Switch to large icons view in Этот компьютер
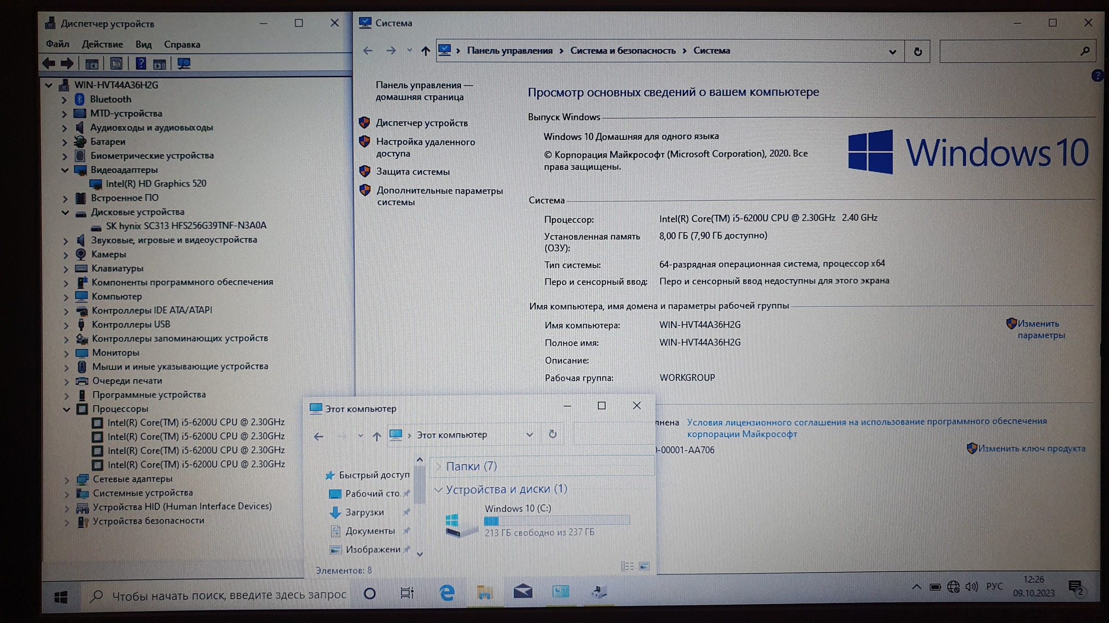Image resolution: width=1109 pixels, height=623 pixels. click(x=644, y=566)
